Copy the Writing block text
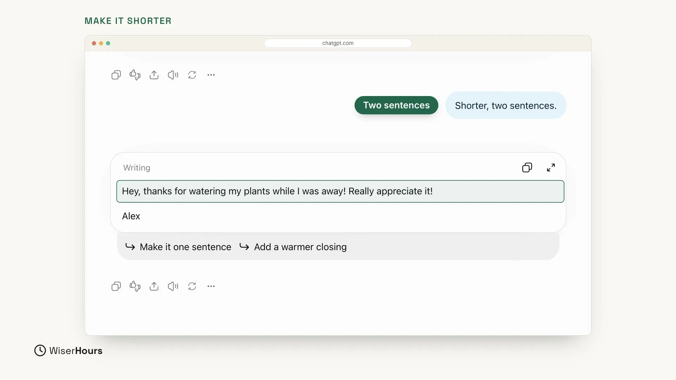Image resolution: width=676 pixels, height=380 pixels. 527,167
